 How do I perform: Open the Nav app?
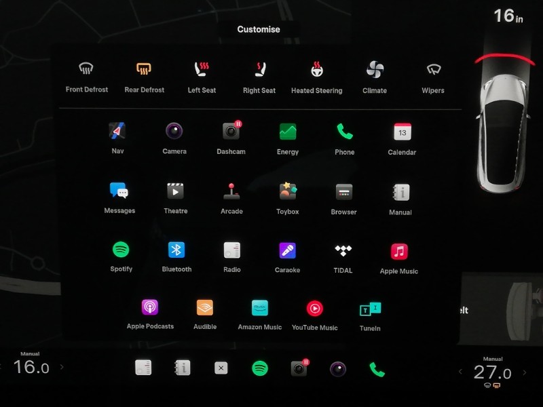(x=117, y=131)
